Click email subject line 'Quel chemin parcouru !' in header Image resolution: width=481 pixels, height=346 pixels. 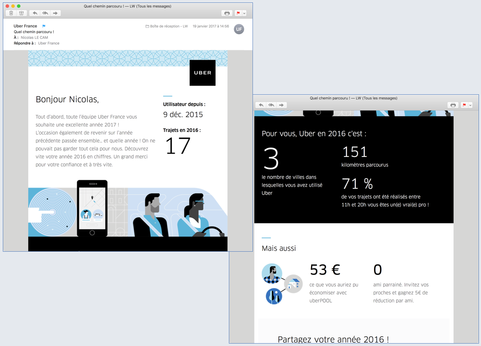tap(34, 32)
